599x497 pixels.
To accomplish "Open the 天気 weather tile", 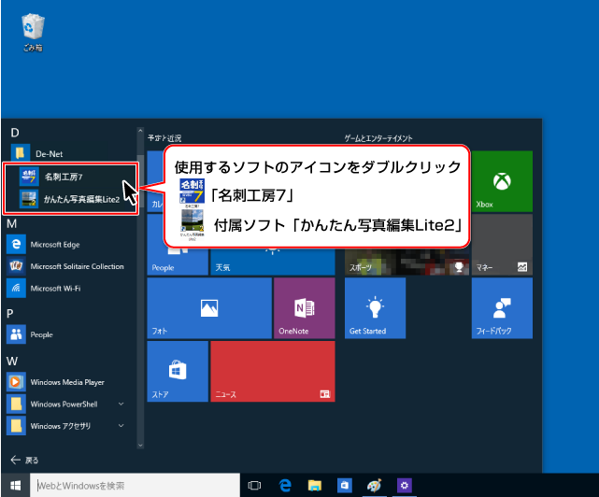I will tap(273, 262).
